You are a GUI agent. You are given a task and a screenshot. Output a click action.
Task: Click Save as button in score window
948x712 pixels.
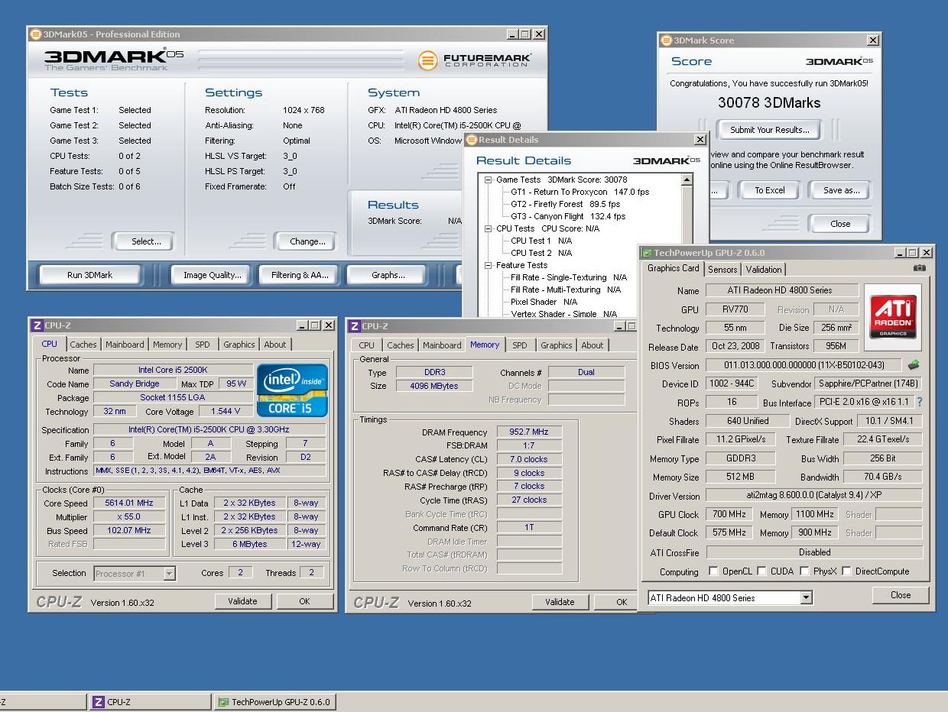click(841, 190)
